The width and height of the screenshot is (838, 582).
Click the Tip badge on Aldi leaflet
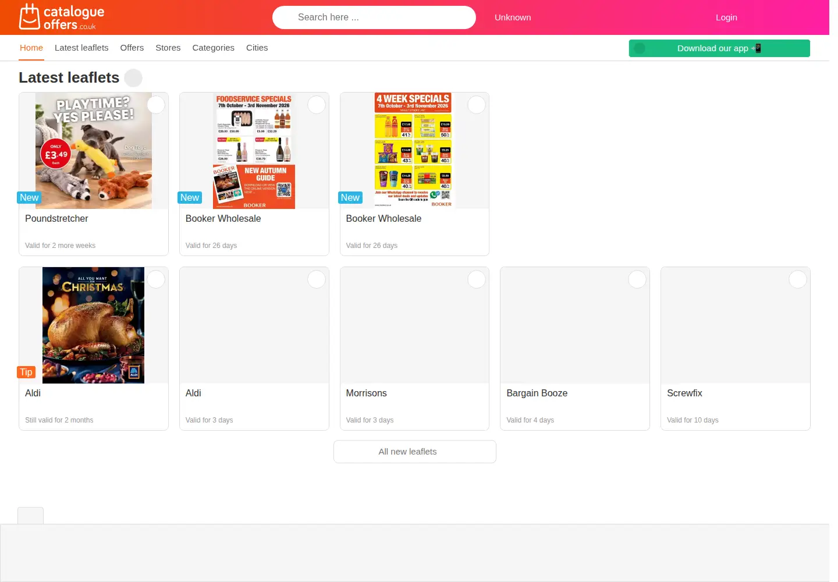pyautogui.click(x=26, y=372)
